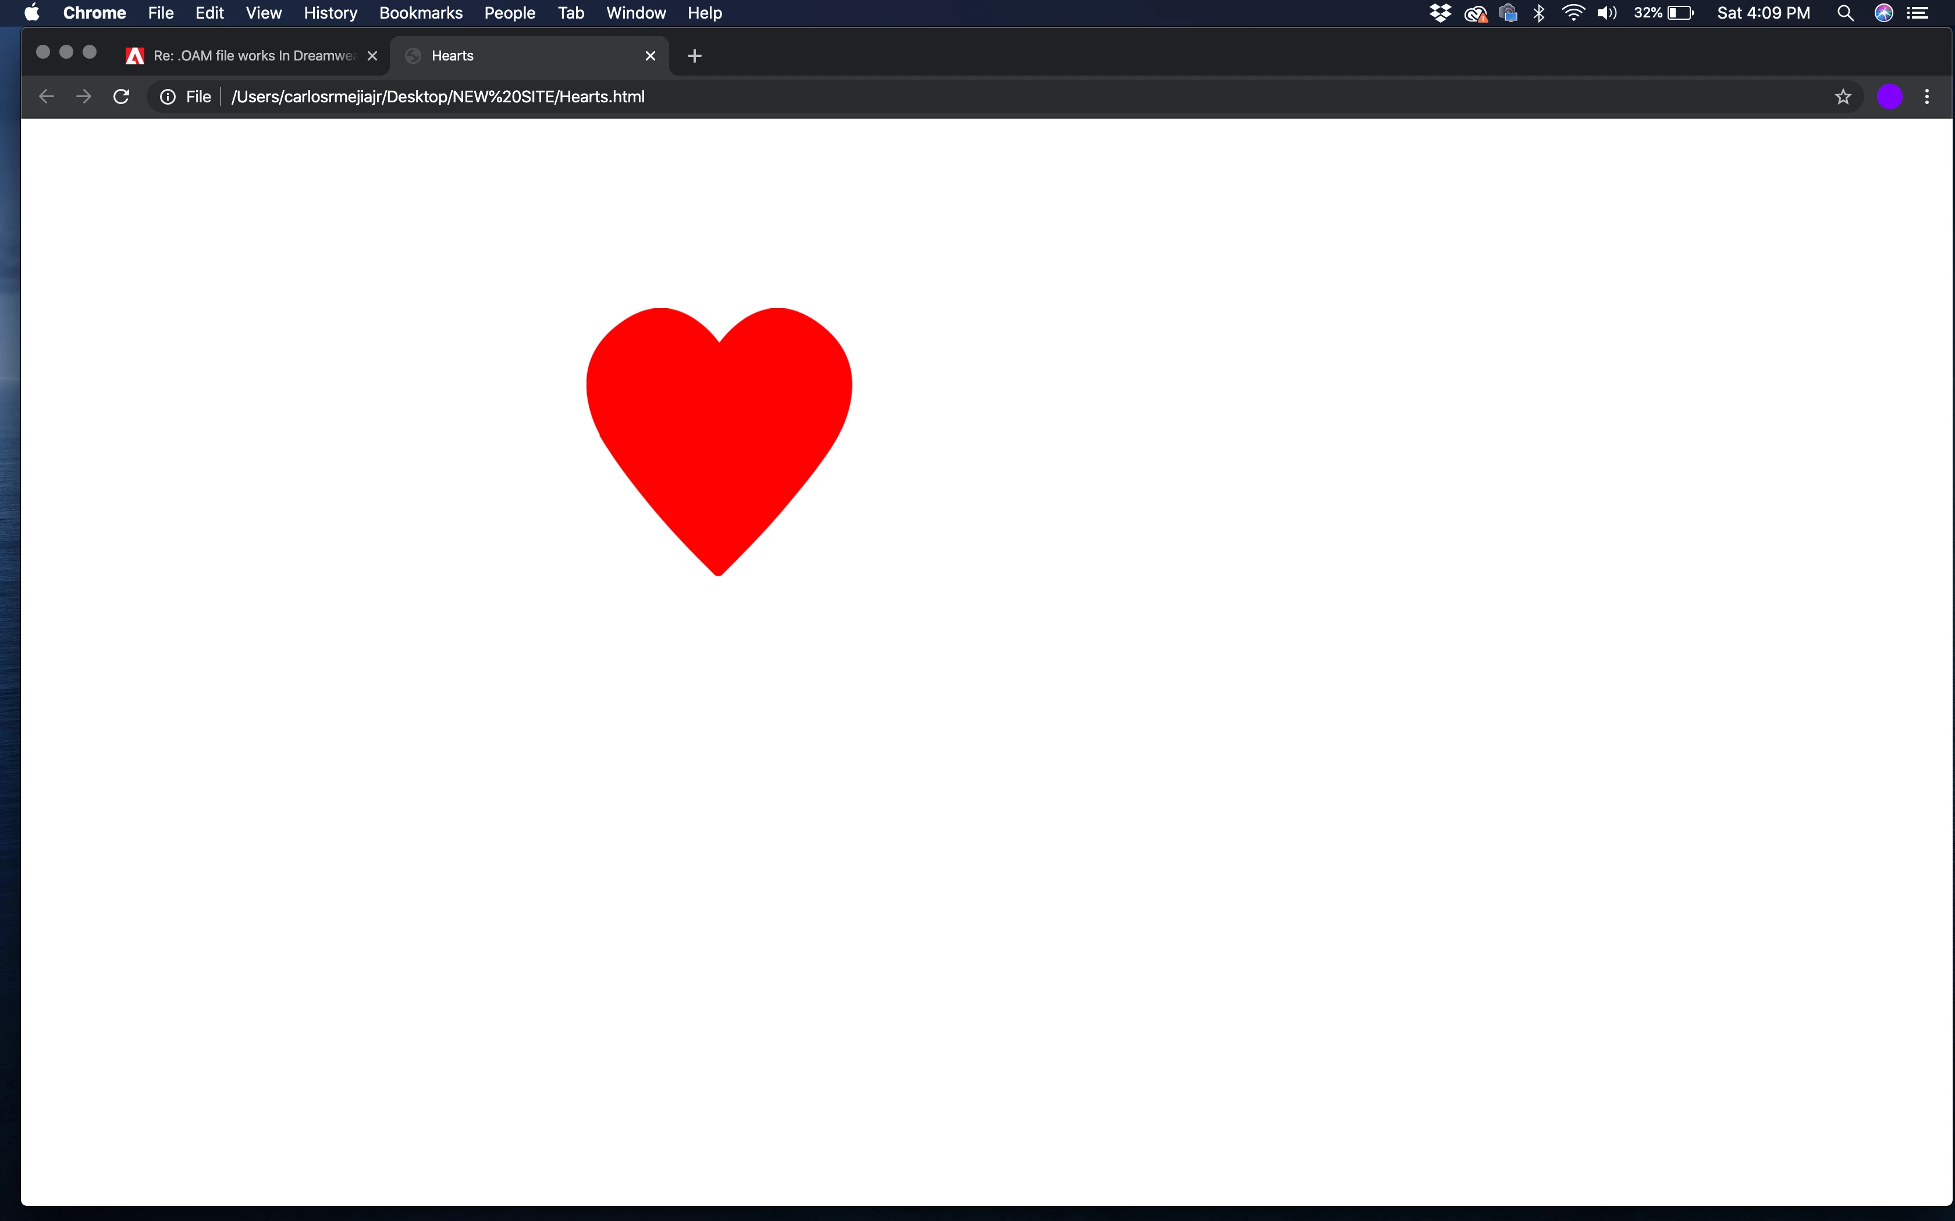Open Siri from the menu bar

(x=1884, y=13)
